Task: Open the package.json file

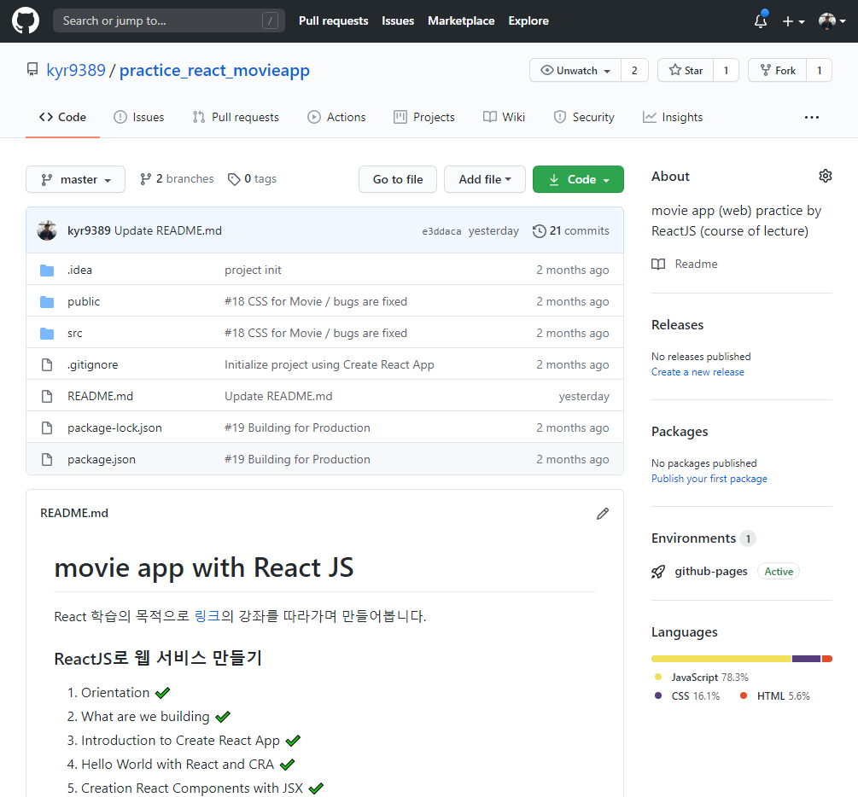Action: pyautogui.click(x=102, y=459)
